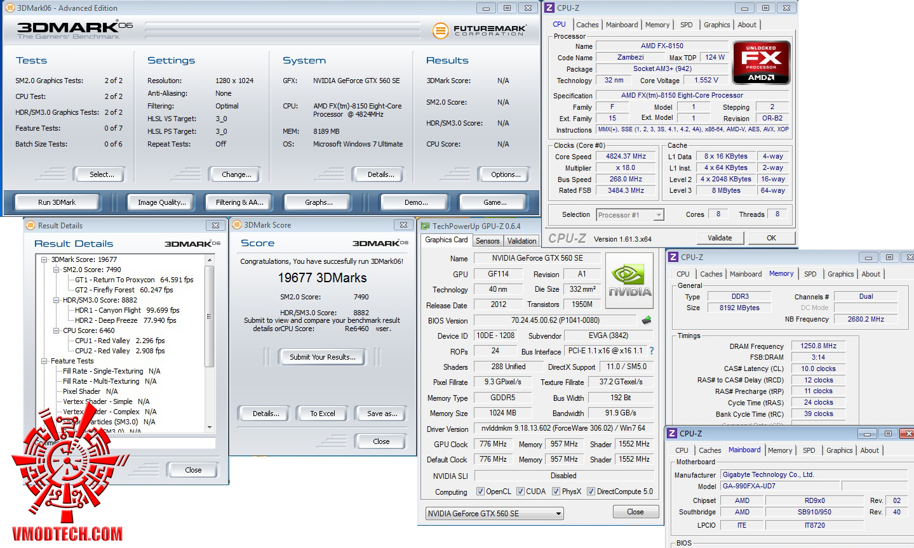Click the Result Details vertical scrollbar
Screen dimensions: 914x548
210,316
